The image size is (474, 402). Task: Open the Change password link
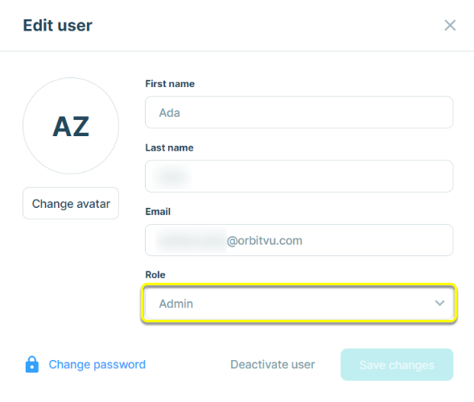pos(97,364)
